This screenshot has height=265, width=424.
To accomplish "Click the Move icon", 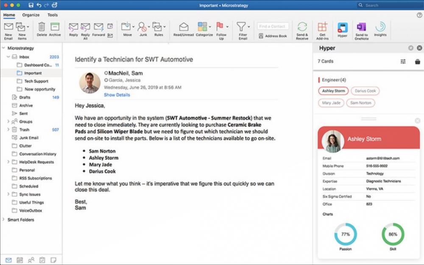I will click(126, 27).
